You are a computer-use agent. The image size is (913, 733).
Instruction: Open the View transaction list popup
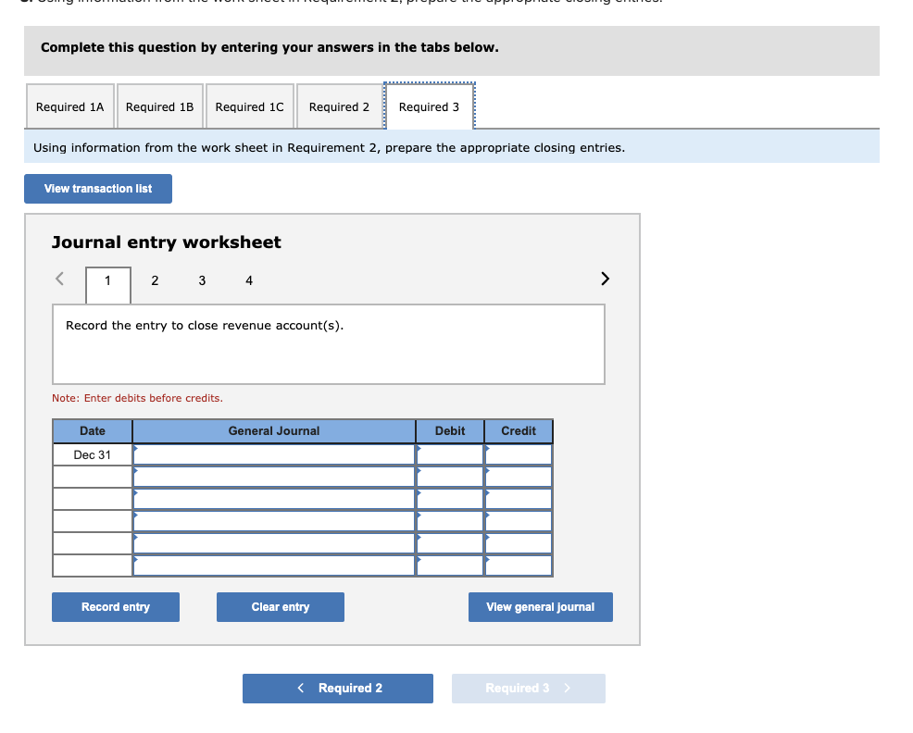tap(97, 188)
